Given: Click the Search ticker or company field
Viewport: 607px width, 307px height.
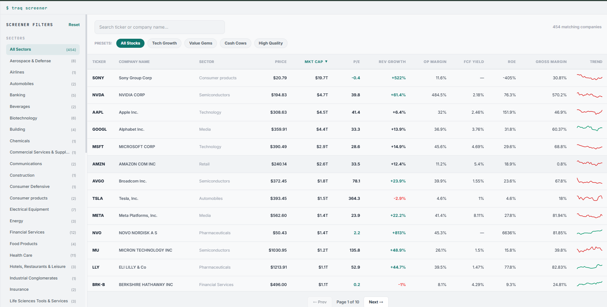Looking at the screenshot, I should [160, 27].
